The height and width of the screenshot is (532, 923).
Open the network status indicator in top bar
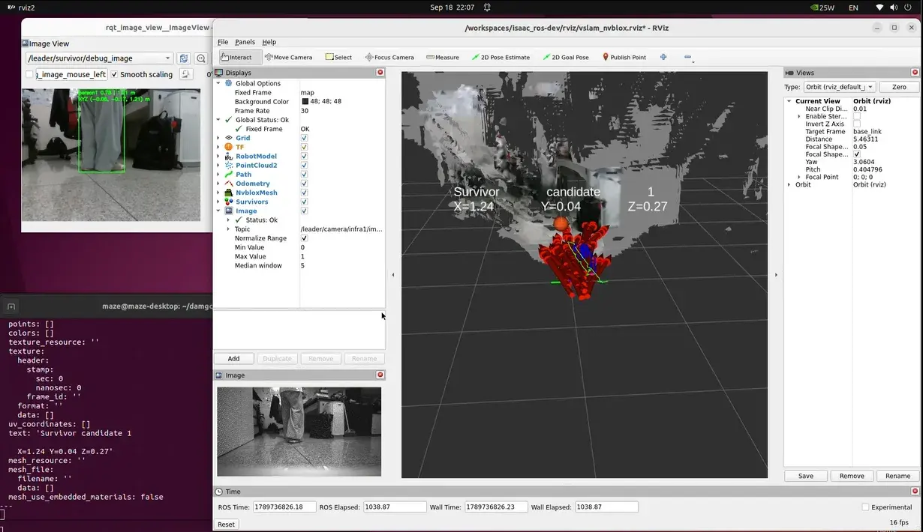879,7
